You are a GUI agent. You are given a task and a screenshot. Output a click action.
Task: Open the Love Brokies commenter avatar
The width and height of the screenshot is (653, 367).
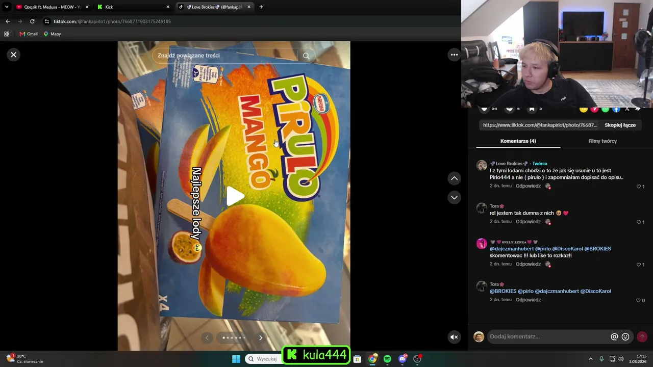[x=482, y=165]
